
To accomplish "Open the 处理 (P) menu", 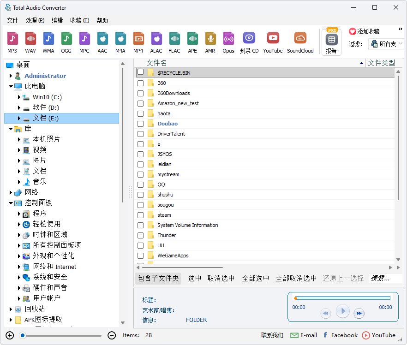I will pyautogui.click(x=35, y=20).
